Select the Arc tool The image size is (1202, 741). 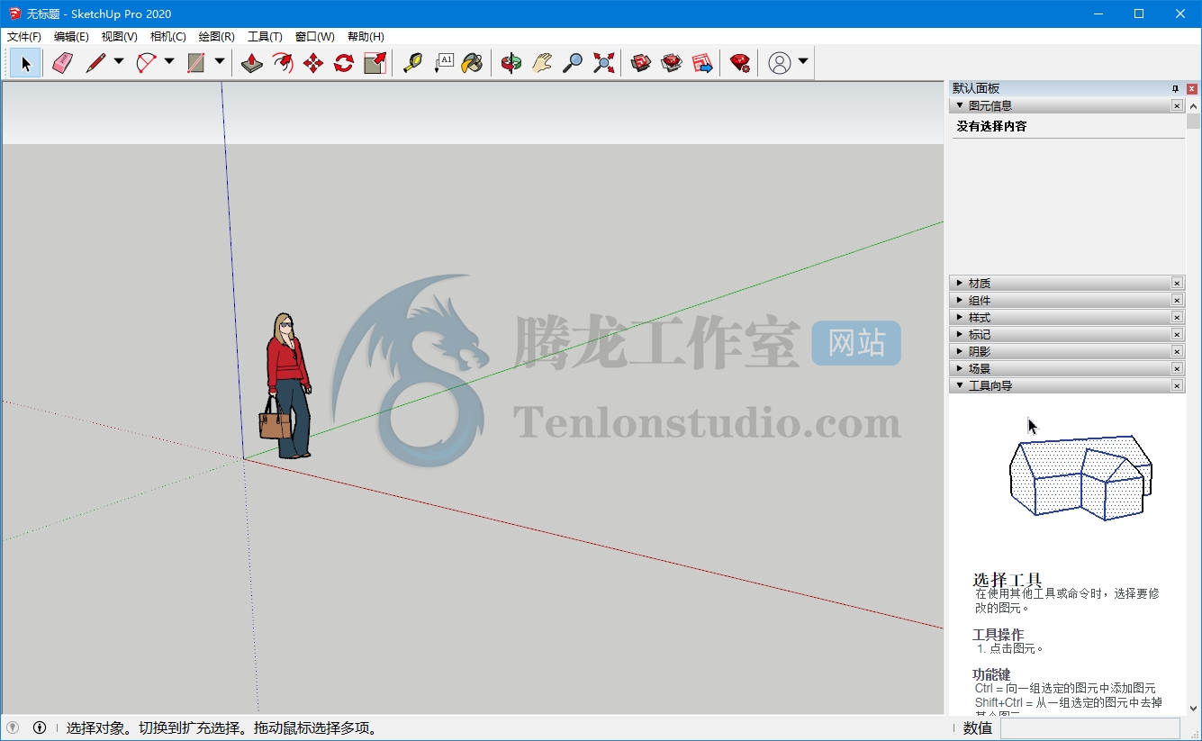coord(146,63)
